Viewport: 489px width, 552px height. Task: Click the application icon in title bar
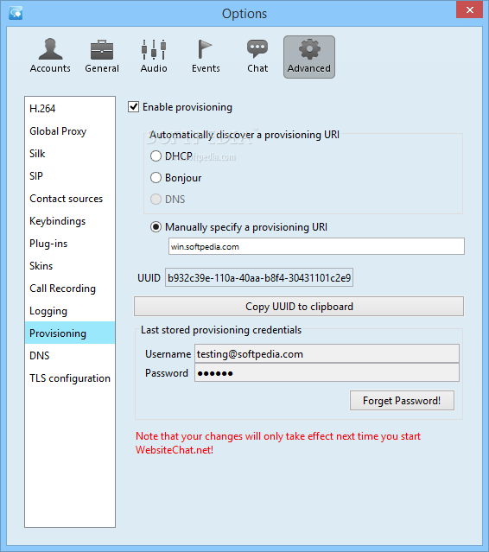16,13
